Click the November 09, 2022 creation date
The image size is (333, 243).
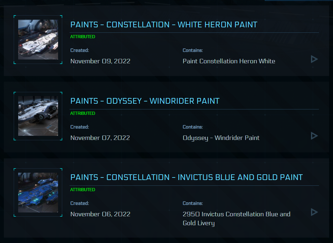click(100, 61)
